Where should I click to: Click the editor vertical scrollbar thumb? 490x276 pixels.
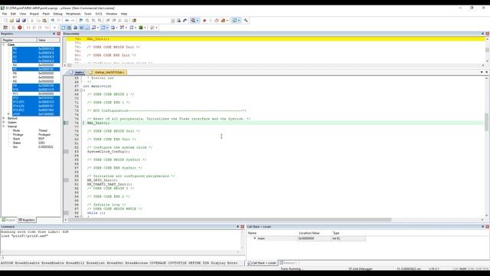coord(487,122)
